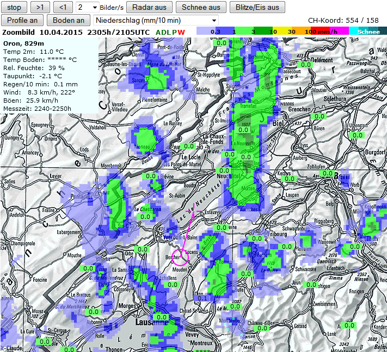Click the Neuchâtel city label on map

pos(228,176)
